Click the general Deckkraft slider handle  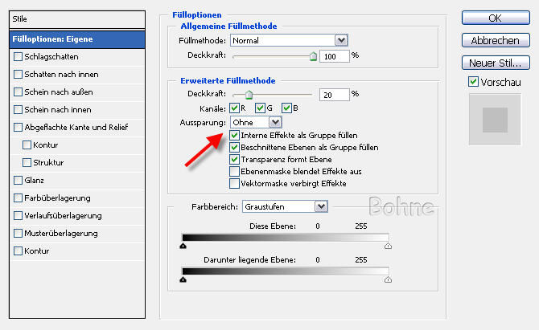point(313,56)
